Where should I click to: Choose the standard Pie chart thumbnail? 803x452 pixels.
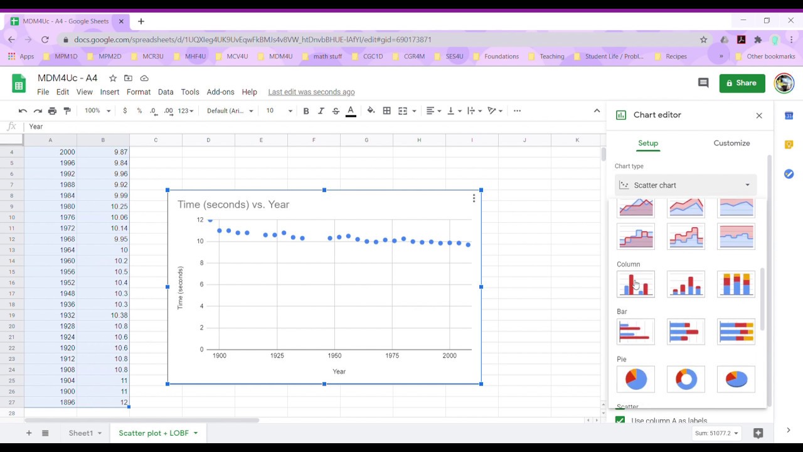[x=636, y=379]
